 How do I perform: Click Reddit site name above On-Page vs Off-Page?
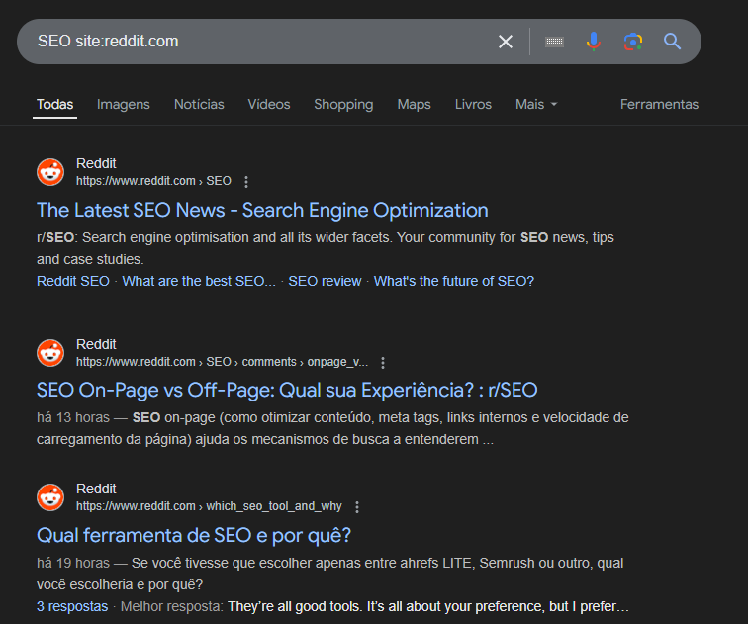pos(96,345)
